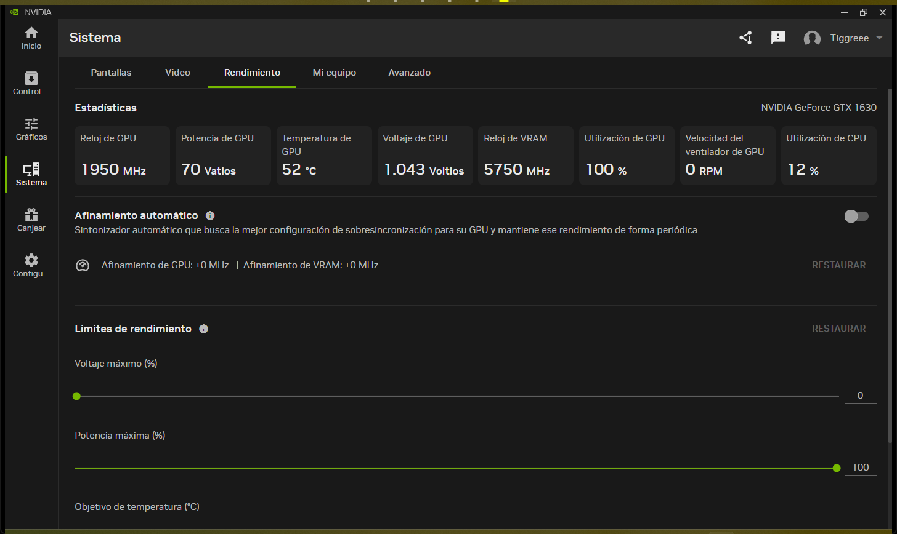Image resolution: width=897 pixels, height=534 pixels.
Task: Click the Utilización de CPU card
Action: (x=829, y=156)
